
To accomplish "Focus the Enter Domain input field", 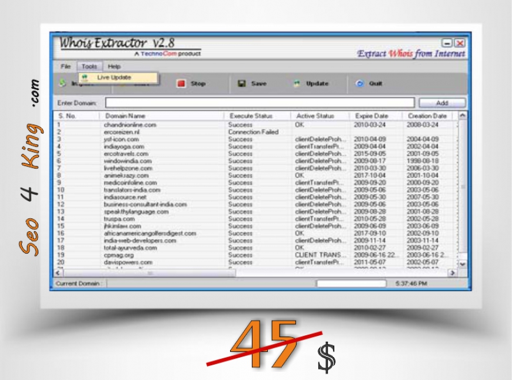I will click(x=260, y=103).
